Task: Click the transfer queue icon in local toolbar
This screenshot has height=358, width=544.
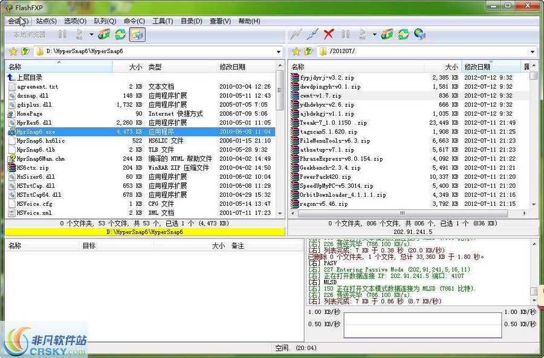Action: (79, 34)
